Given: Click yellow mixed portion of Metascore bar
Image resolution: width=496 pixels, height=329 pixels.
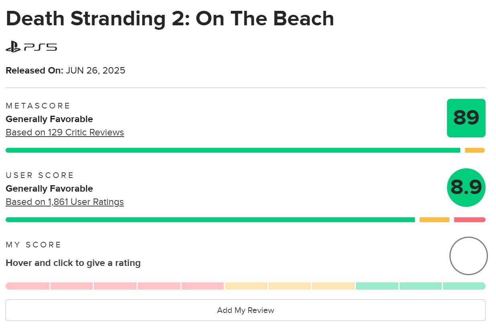Looking at the screenshot, I should 475,150.
